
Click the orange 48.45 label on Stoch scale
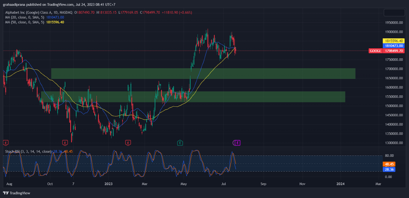(x=389, y=164)
